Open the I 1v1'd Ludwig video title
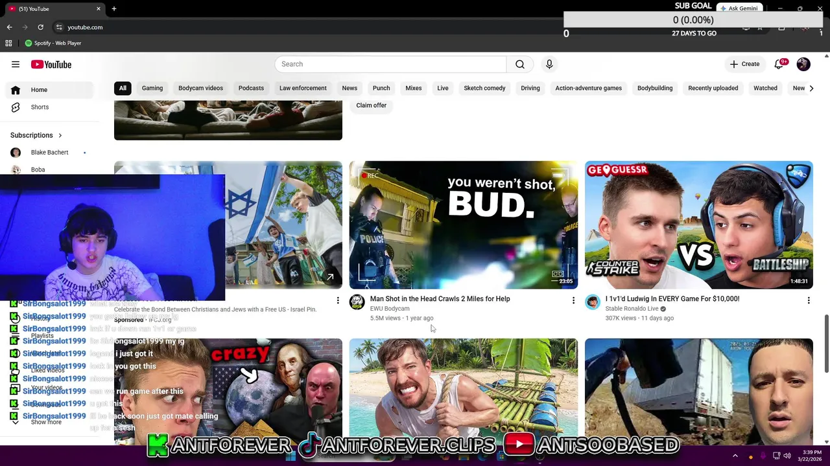830x466 pixels. coord(672,299)
